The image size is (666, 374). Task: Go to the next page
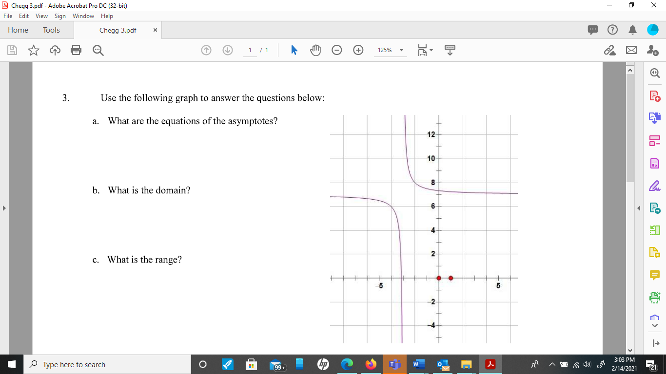click(x=227, y=50)
